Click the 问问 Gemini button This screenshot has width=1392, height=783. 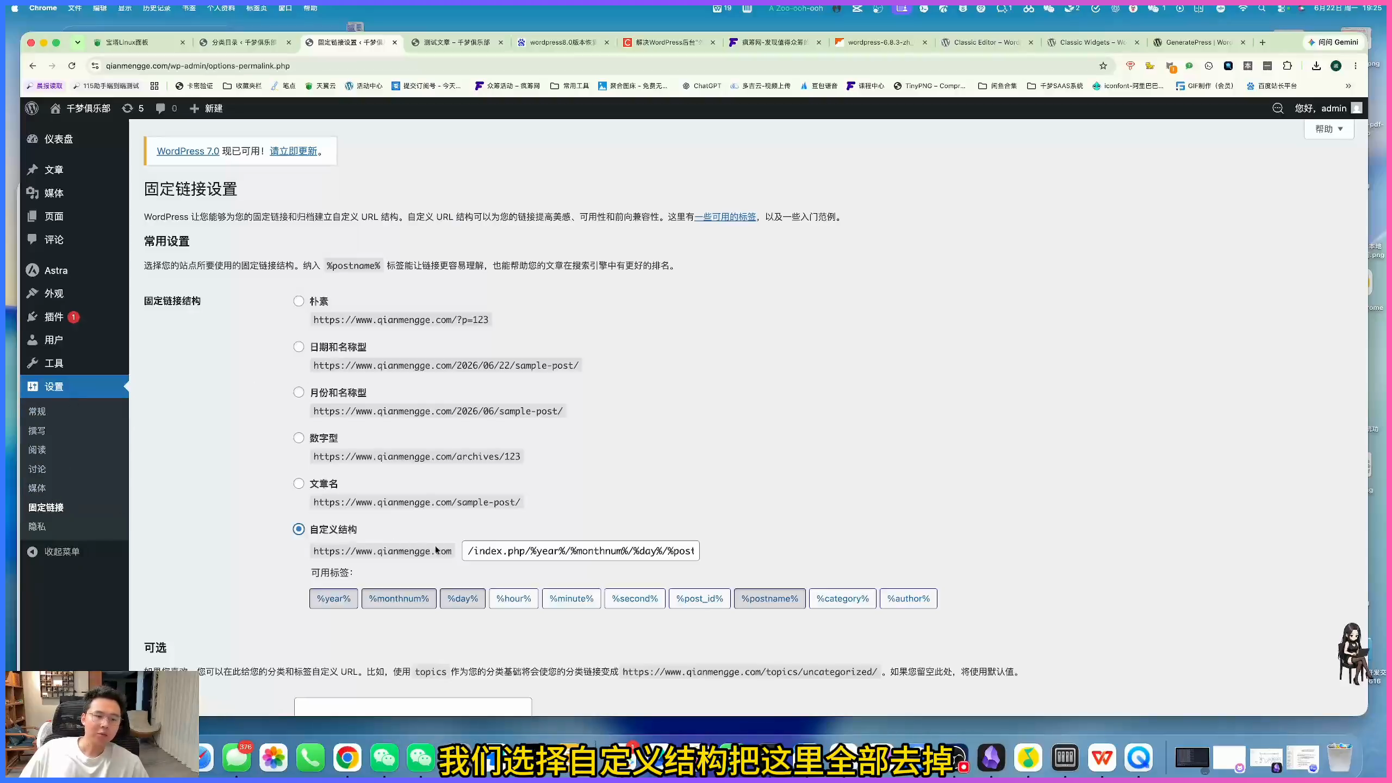tap(1333, 42)
